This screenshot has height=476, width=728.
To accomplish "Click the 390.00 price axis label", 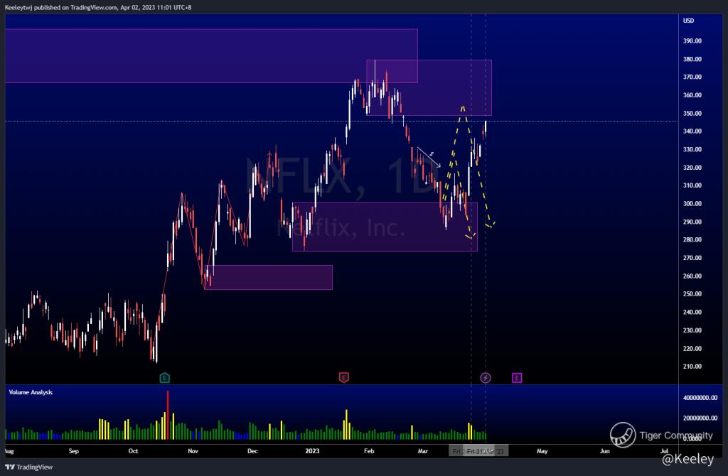I will coord(692,40).
